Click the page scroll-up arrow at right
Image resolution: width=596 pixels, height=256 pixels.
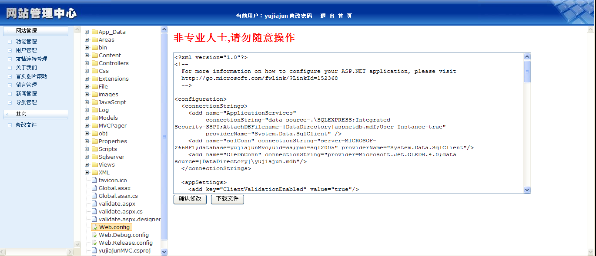[x=590, y=30]
